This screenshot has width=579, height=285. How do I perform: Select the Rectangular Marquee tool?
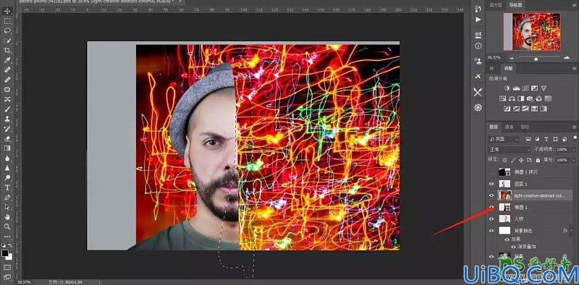7,21
